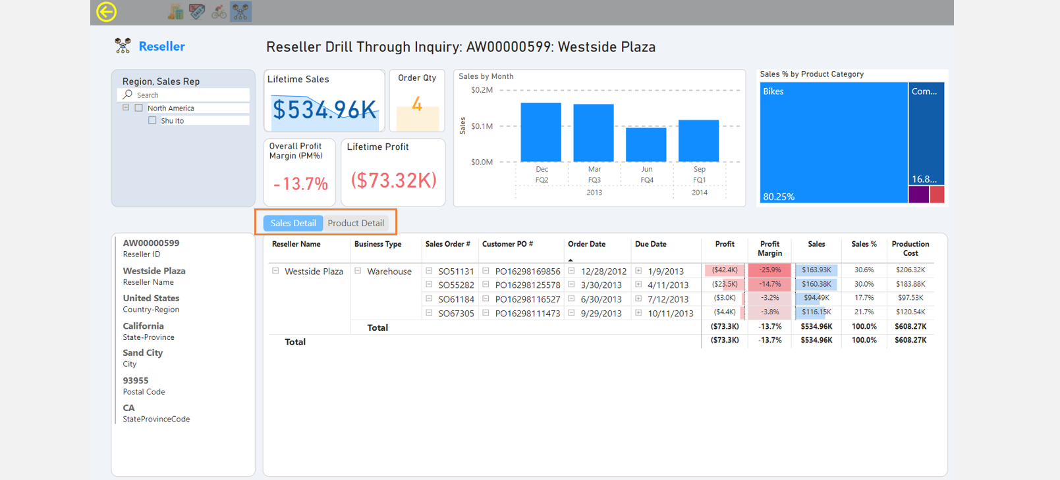Image resolution: width=1060 pixels, height=480 pixels.
Task: Check the North America checkbox
Action: pyautogui.click(x=138, y=108)
